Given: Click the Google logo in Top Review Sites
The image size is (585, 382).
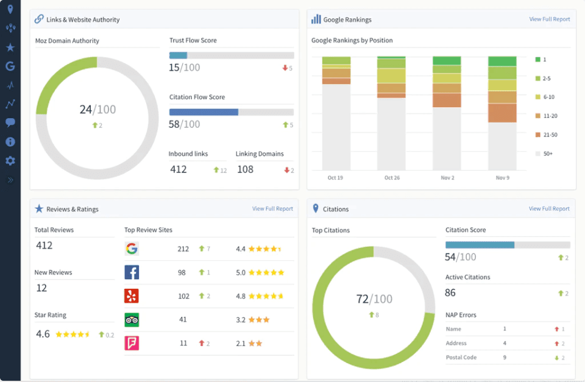Looking at the screenshot, I should 132,249.
